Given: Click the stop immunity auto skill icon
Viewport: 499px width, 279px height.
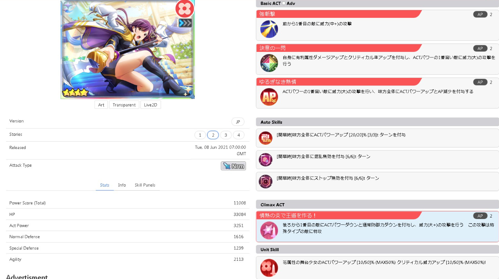Looking at the screenshot, I should [266, 181].
